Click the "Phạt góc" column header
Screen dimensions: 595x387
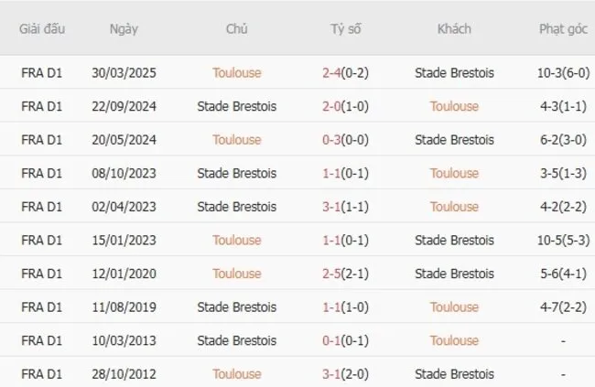tap(562, 28)
